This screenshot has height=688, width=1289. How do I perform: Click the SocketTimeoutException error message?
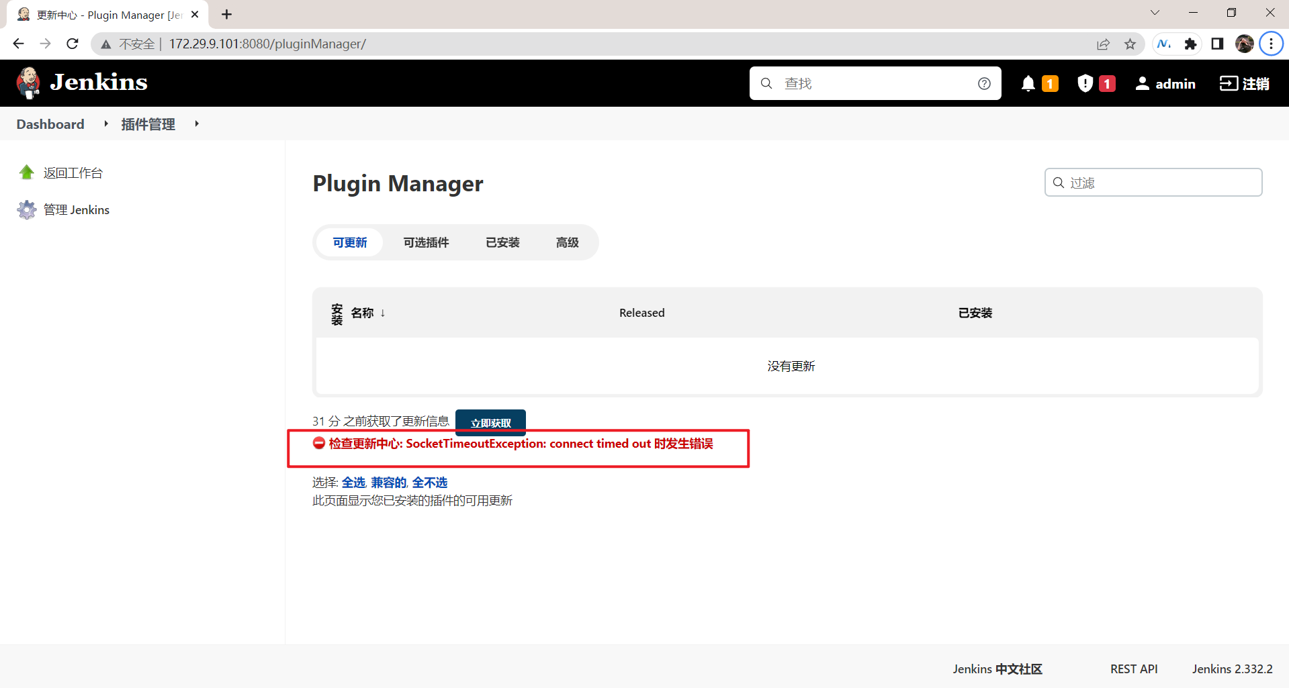pos(521,444)
